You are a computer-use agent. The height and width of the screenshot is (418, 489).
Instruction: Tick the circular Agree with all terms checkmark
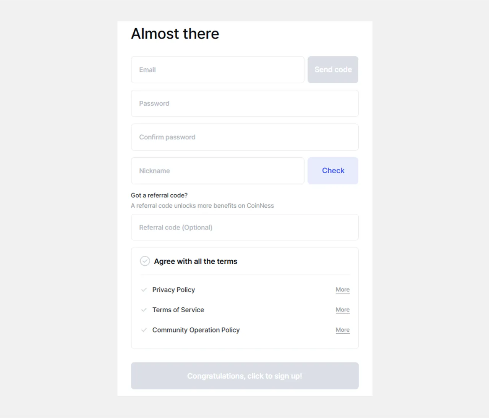coord(145,261)
